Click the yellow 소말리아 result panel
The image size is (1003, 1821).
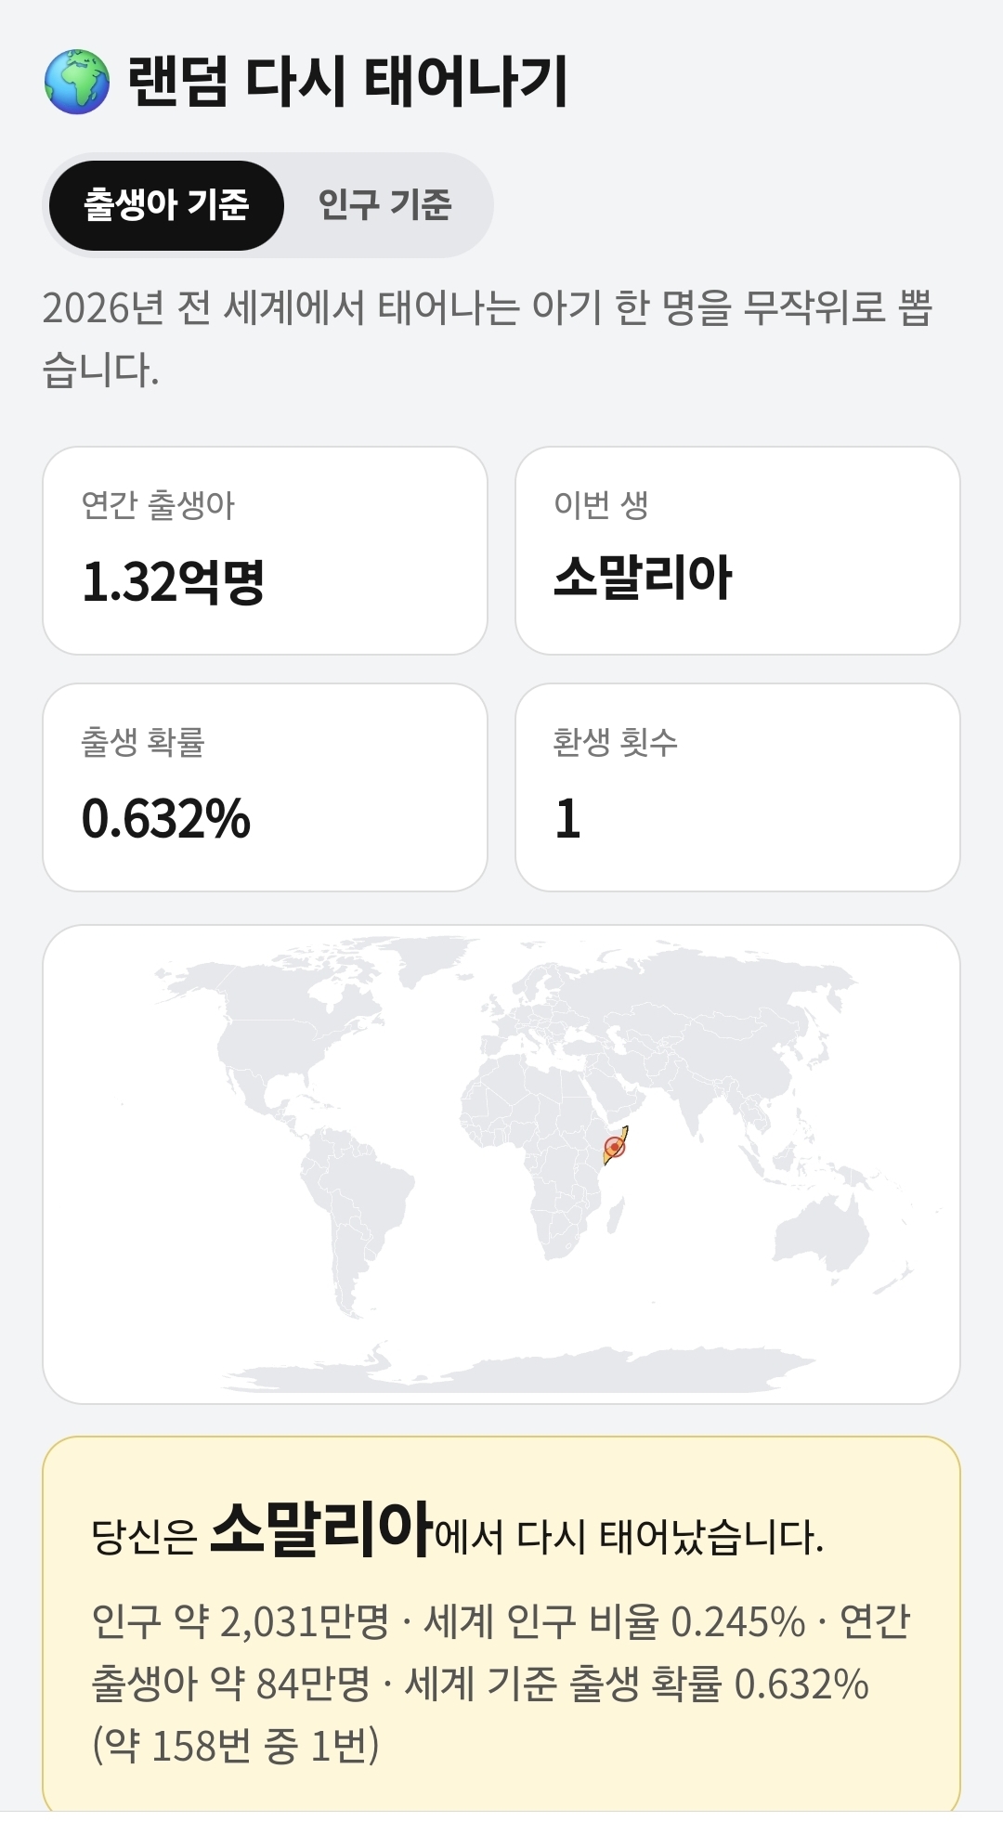501,1623
